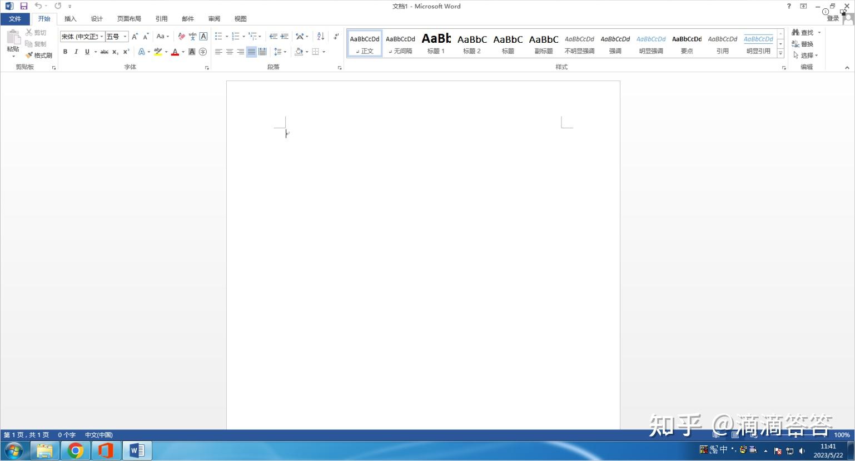Enable center text alignment
855x461 pixels.
tap(230, 52)
